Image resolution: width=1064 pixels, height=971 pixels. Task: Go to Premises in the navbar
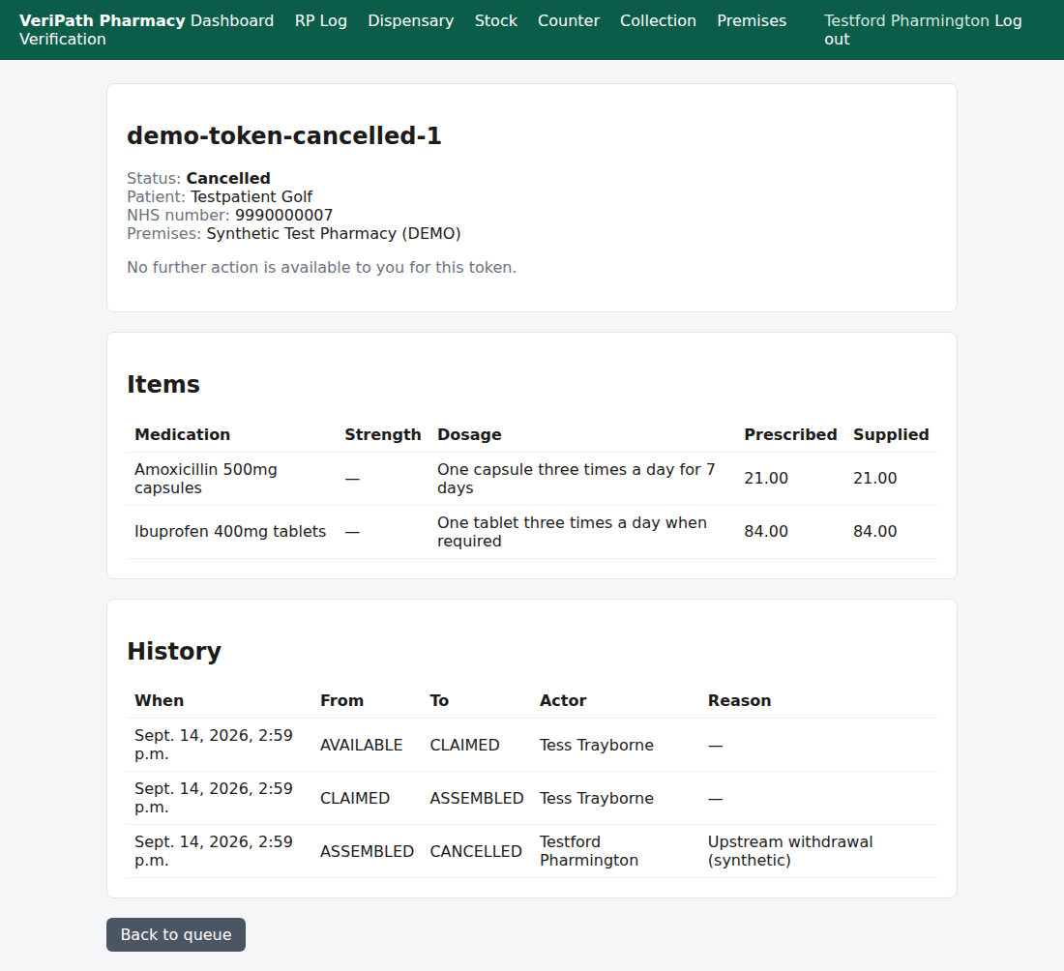752,21
